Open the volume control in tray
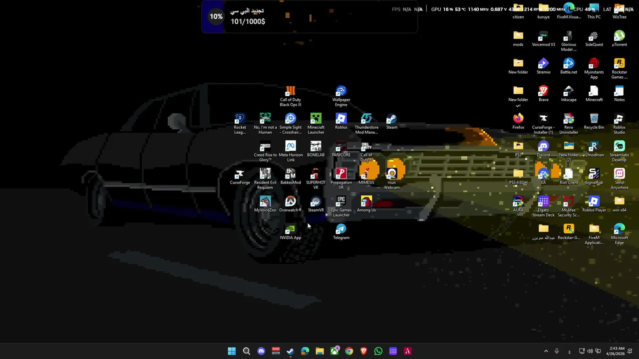This screenshot has height=359, width=639. point(590,351)
